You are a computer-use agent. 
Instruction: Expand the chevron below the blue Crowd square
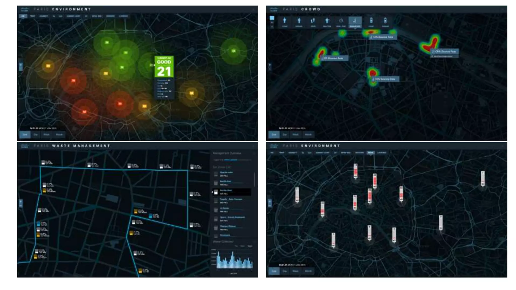coord(272,22)
